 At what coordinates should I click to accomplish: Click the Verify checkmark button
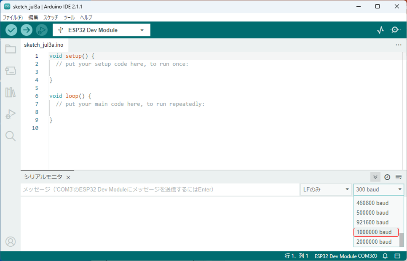click(11, 30)
